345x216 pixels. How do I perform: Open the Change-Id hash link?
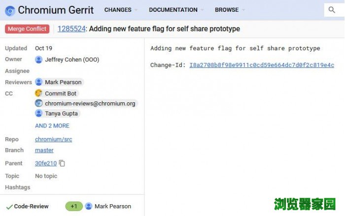[261, 65]
